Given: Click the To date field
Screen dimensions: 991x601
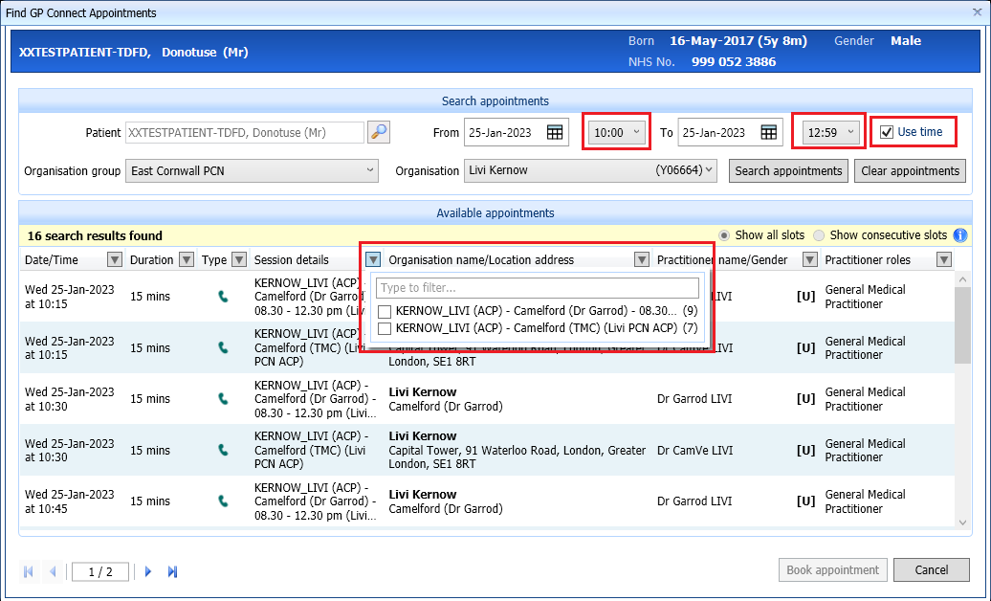Looking at the screenshot, I should [730, 132].
